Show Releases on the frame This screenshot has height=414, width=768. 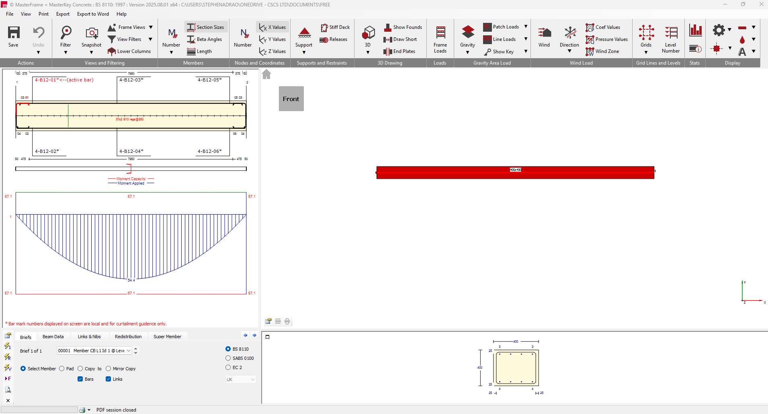pos(334,39)
